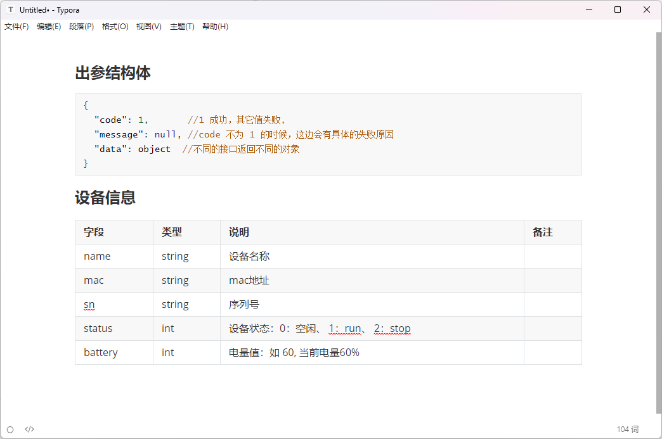Click int type cell in status row

coord(186,328)
